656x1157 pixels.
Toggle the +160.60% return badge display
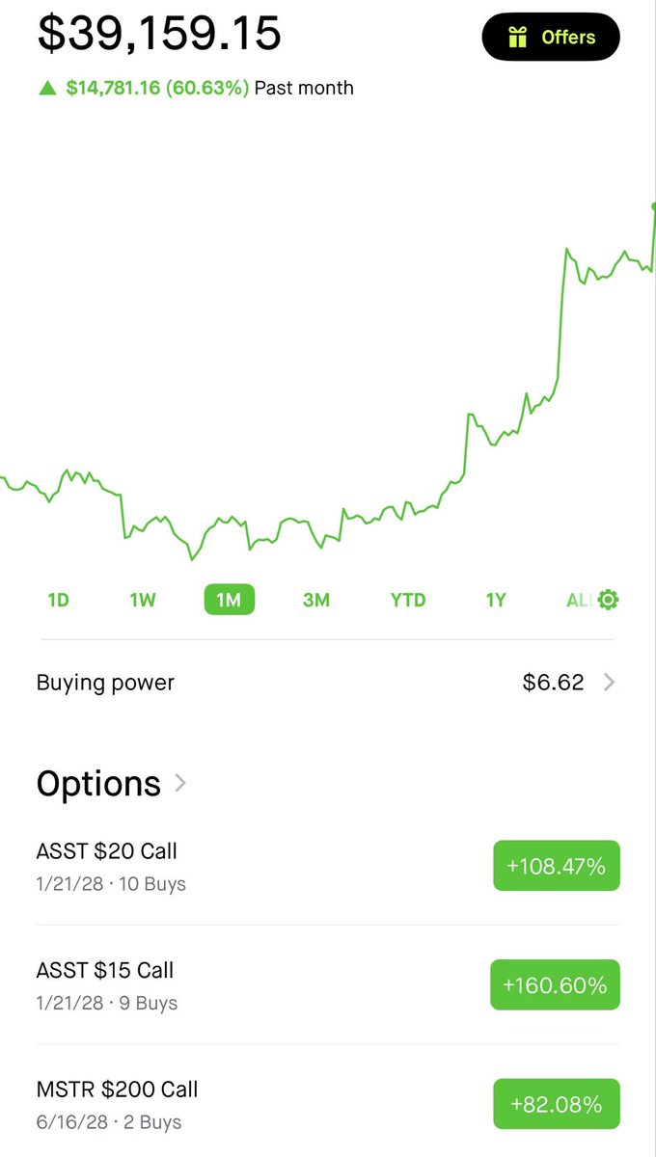tap(555, 984)
